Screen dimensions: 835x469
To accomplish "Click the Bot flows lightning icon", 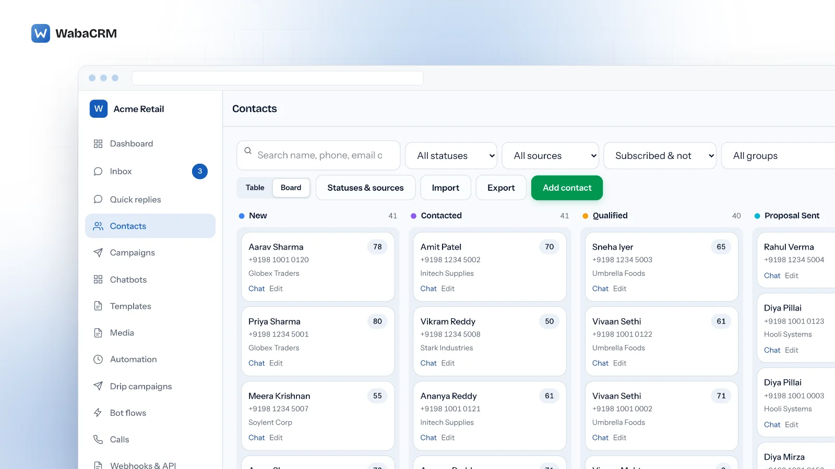I will click(98, 413).
